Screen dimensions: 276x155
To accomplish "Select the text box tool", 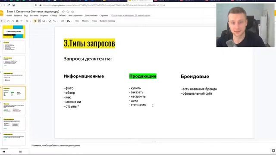I will click(x=40, y=21).
